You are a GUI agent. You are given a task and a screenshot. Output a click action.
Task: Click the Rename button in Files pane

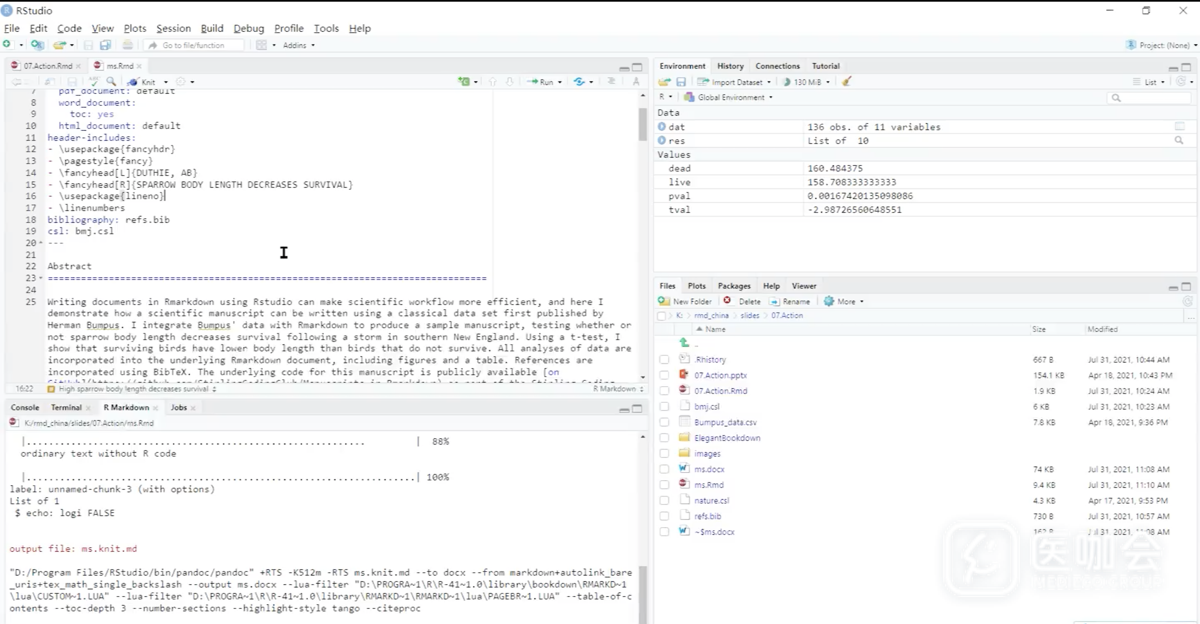click(x=791, y=301)
